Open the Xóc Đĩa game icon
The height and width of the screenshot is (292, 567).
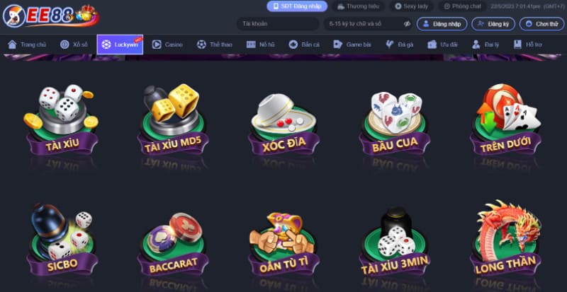[284, 124]
